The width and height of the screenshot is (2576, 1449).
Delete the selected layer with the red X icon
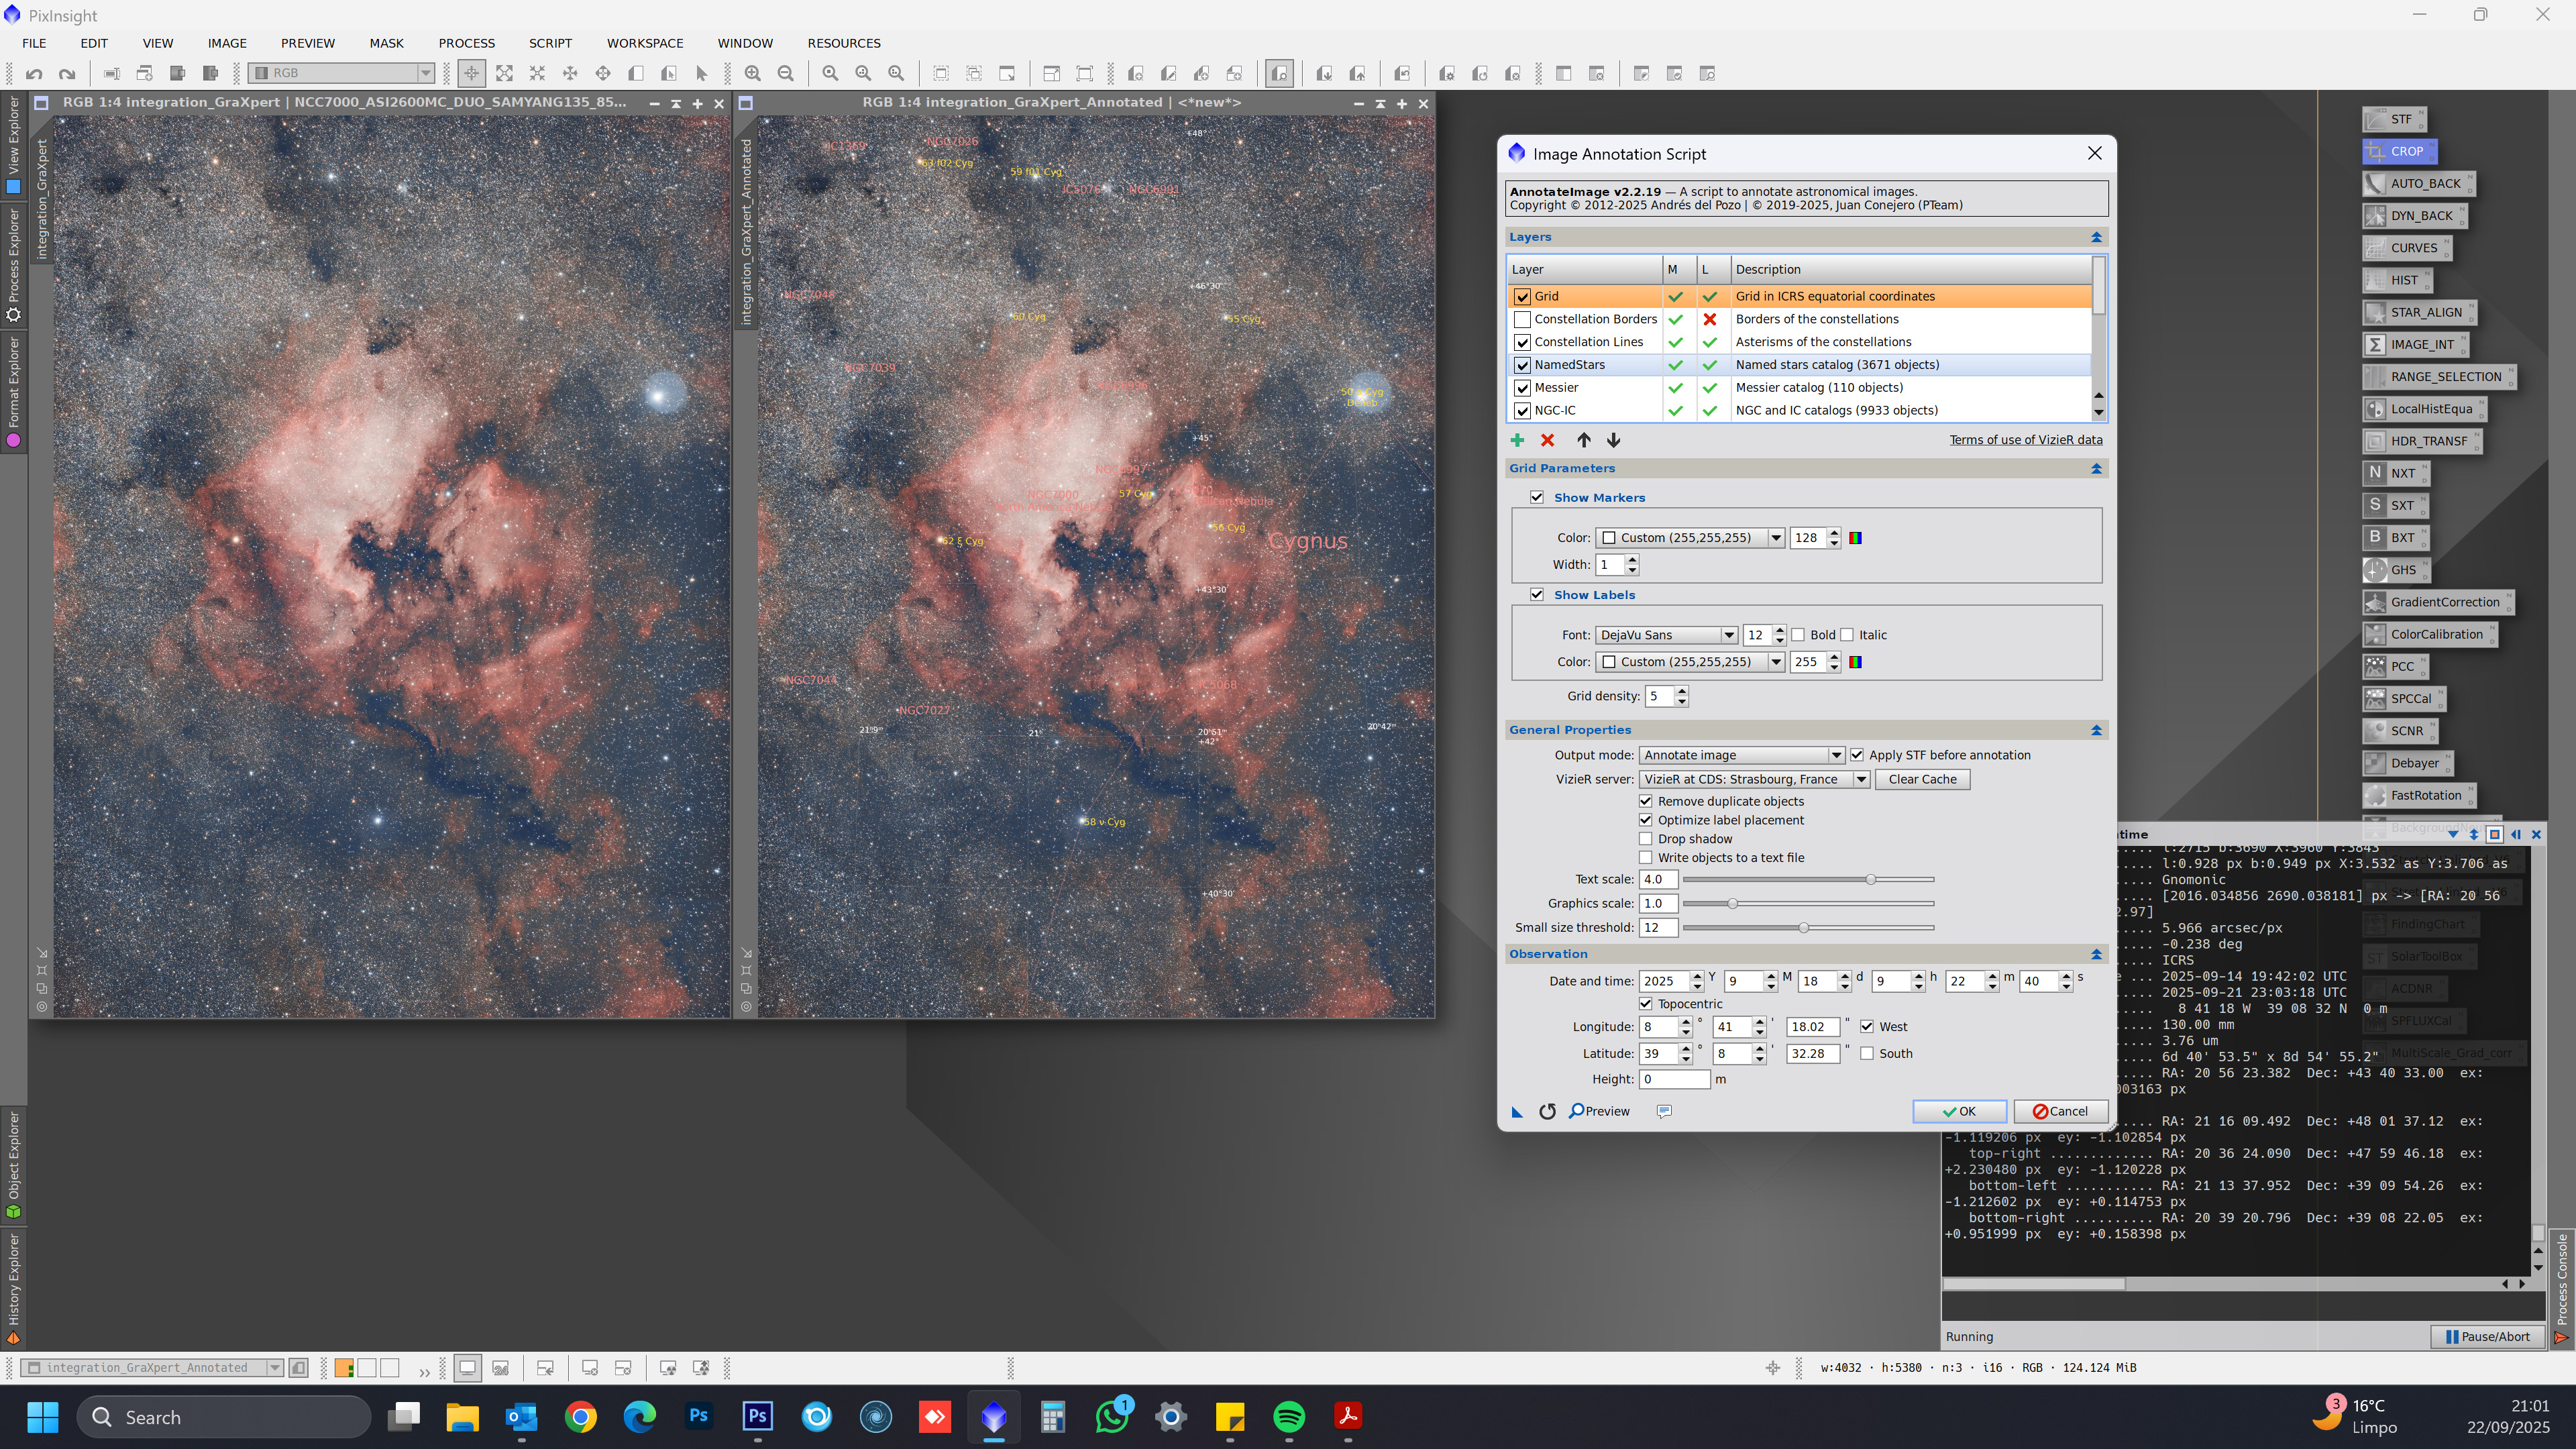coord(1547,440)
